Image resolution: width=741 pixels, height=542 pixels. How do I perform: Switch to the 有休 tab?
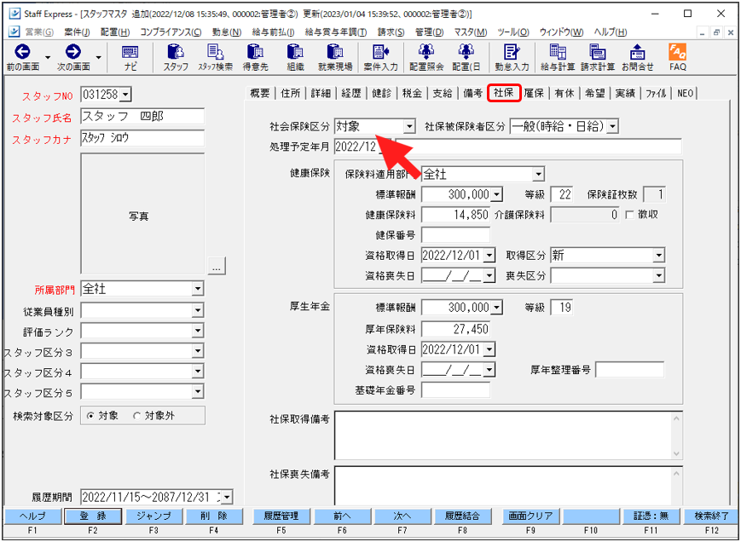coord(564,94)
